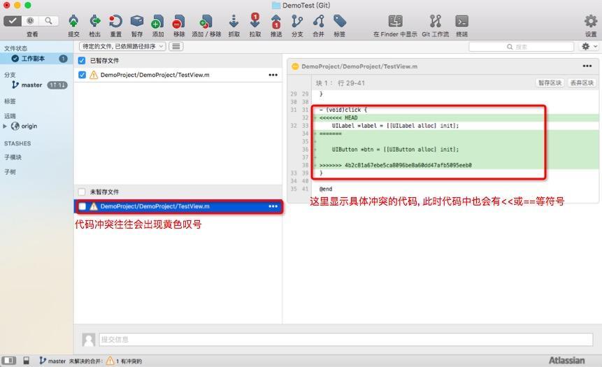602x367 pixels.
Task: Open the file sorting dropdown
Action: tap(122, 46)
